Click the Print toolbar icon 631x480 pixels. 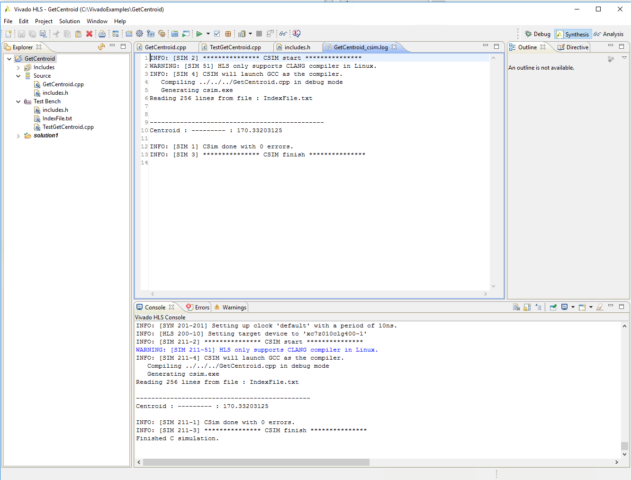pos(102,34)
